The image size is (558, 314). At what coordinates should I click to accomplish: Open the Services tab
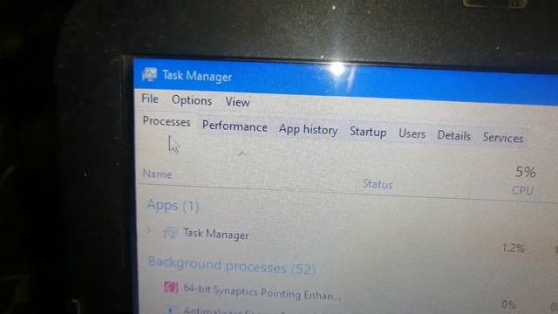[x=503, y=138]
